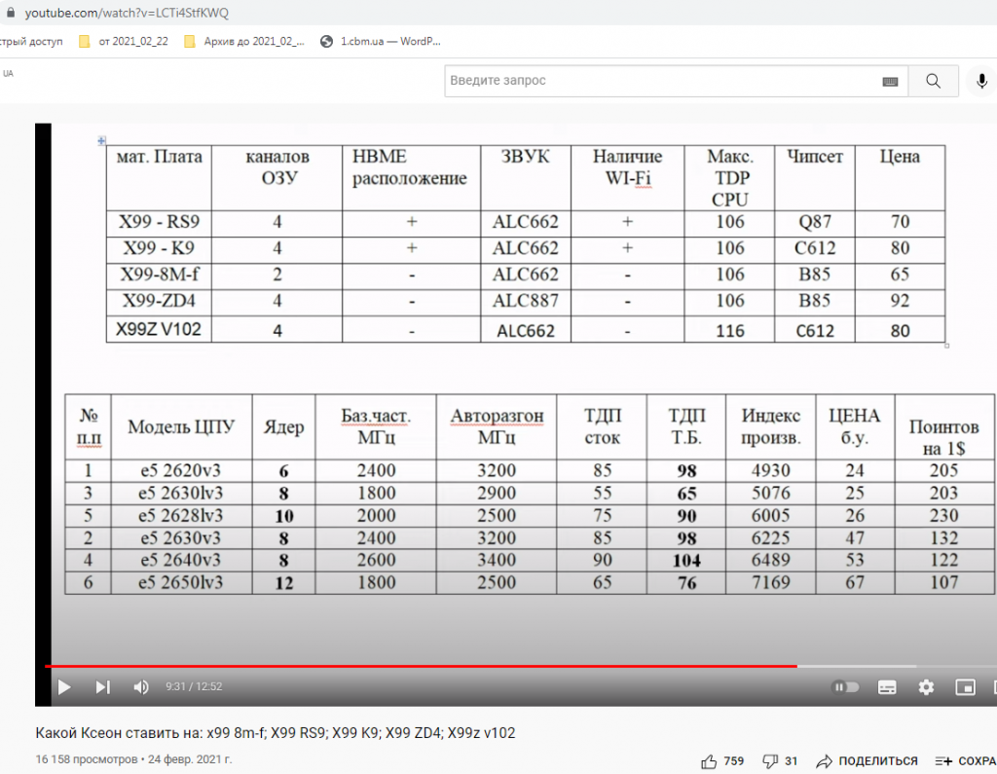Click the 230 points per dollar cell
997x774 pixels.
tap(944, 515)
